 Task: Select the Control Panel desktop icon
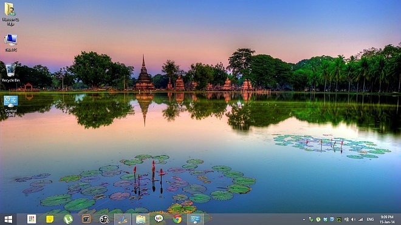(x=10, y=106)
